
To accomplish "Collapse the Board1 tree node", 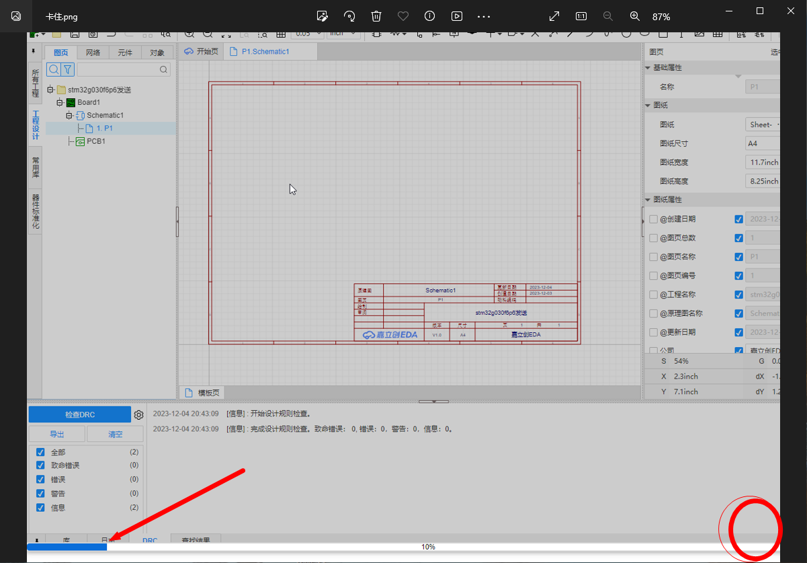I will tap(60, 102).
